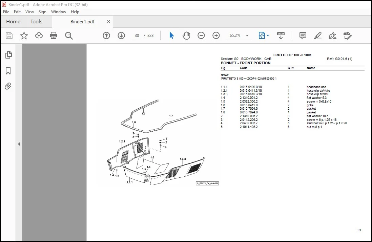372x242 pixels.
Task: Click drawing label 9_P2572_04_0-A-001
Action: [x=207, y=183]
